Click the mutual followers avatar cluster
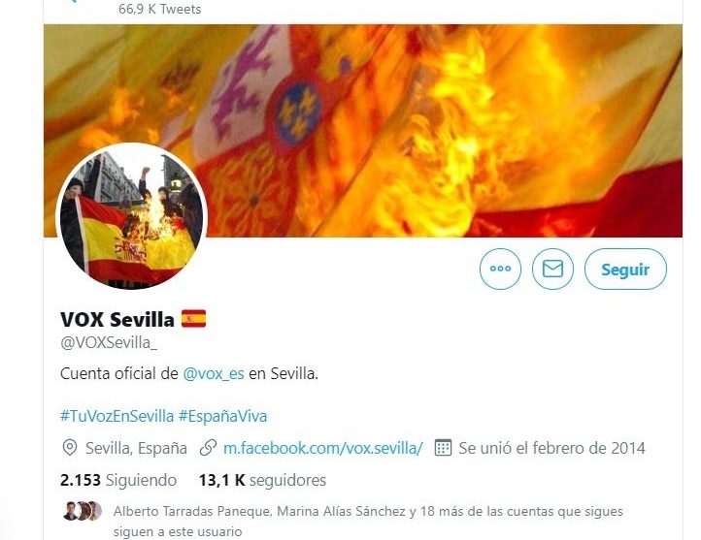 coord(83,511)
